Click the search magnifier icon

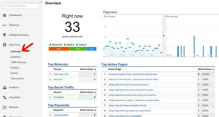pyautogui.click(x=5, y=6)
